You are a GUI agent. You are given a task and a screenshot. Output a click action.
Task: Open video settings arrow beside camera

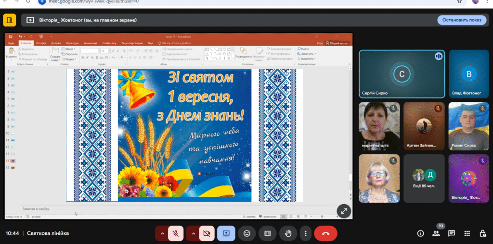click(193, 233)
